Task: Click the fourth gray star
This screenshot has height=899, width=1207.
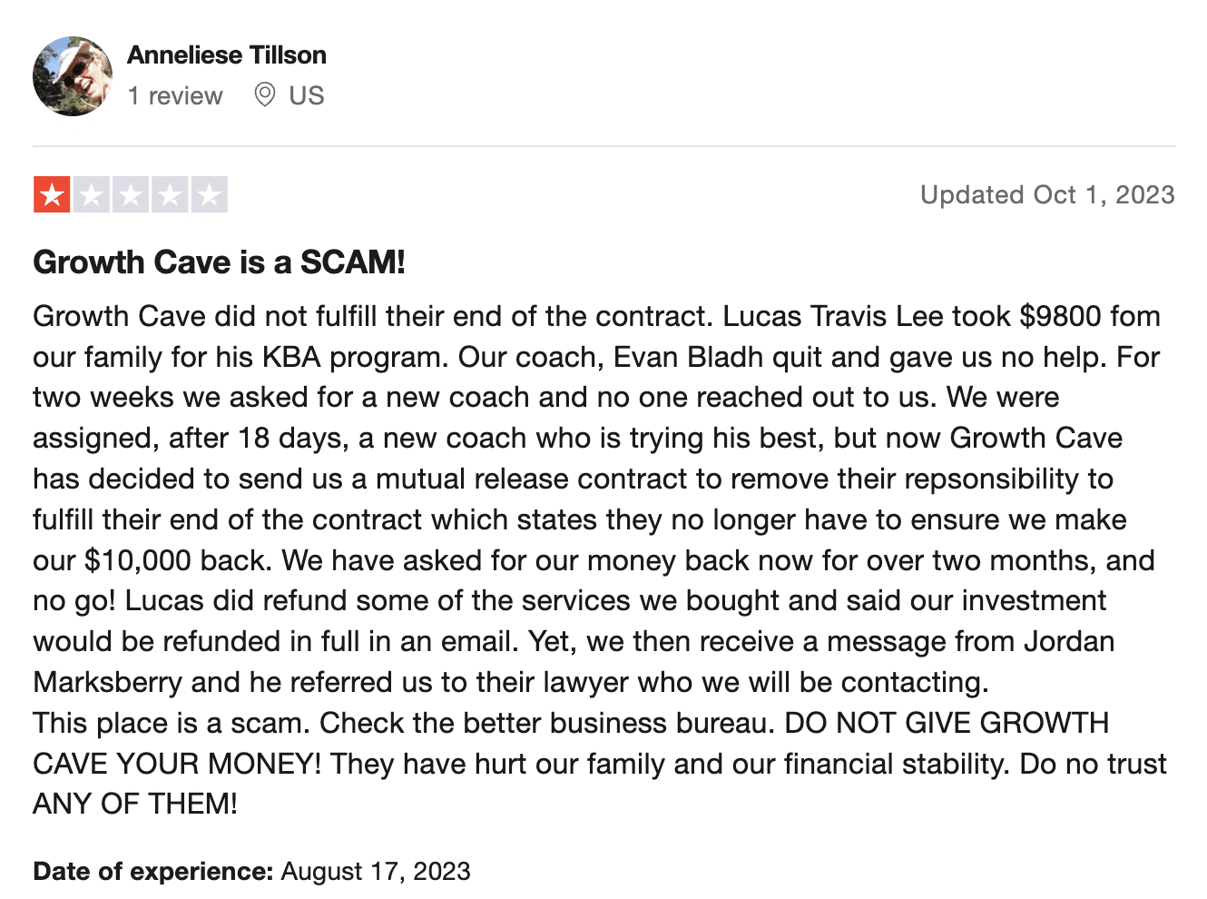Action: point(170,194)
